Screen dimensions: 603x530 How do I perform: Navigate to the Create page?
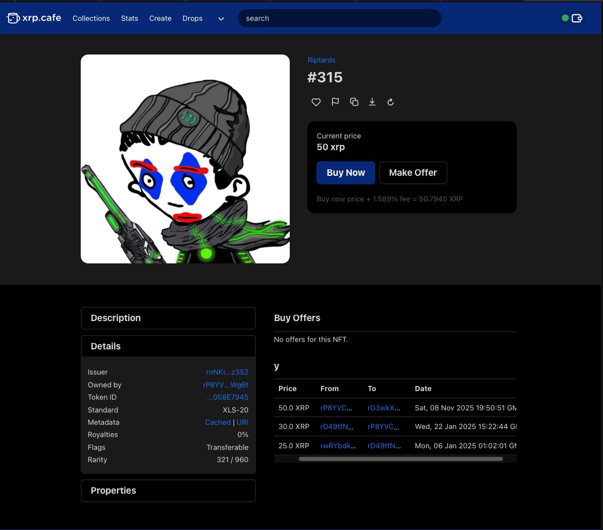[160, 18]
